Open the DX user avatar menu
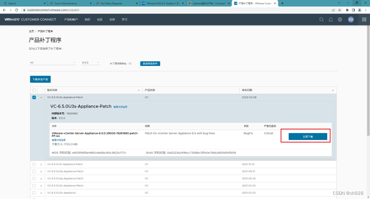Screen dimensions: 370x199 [x=351, y=20]
